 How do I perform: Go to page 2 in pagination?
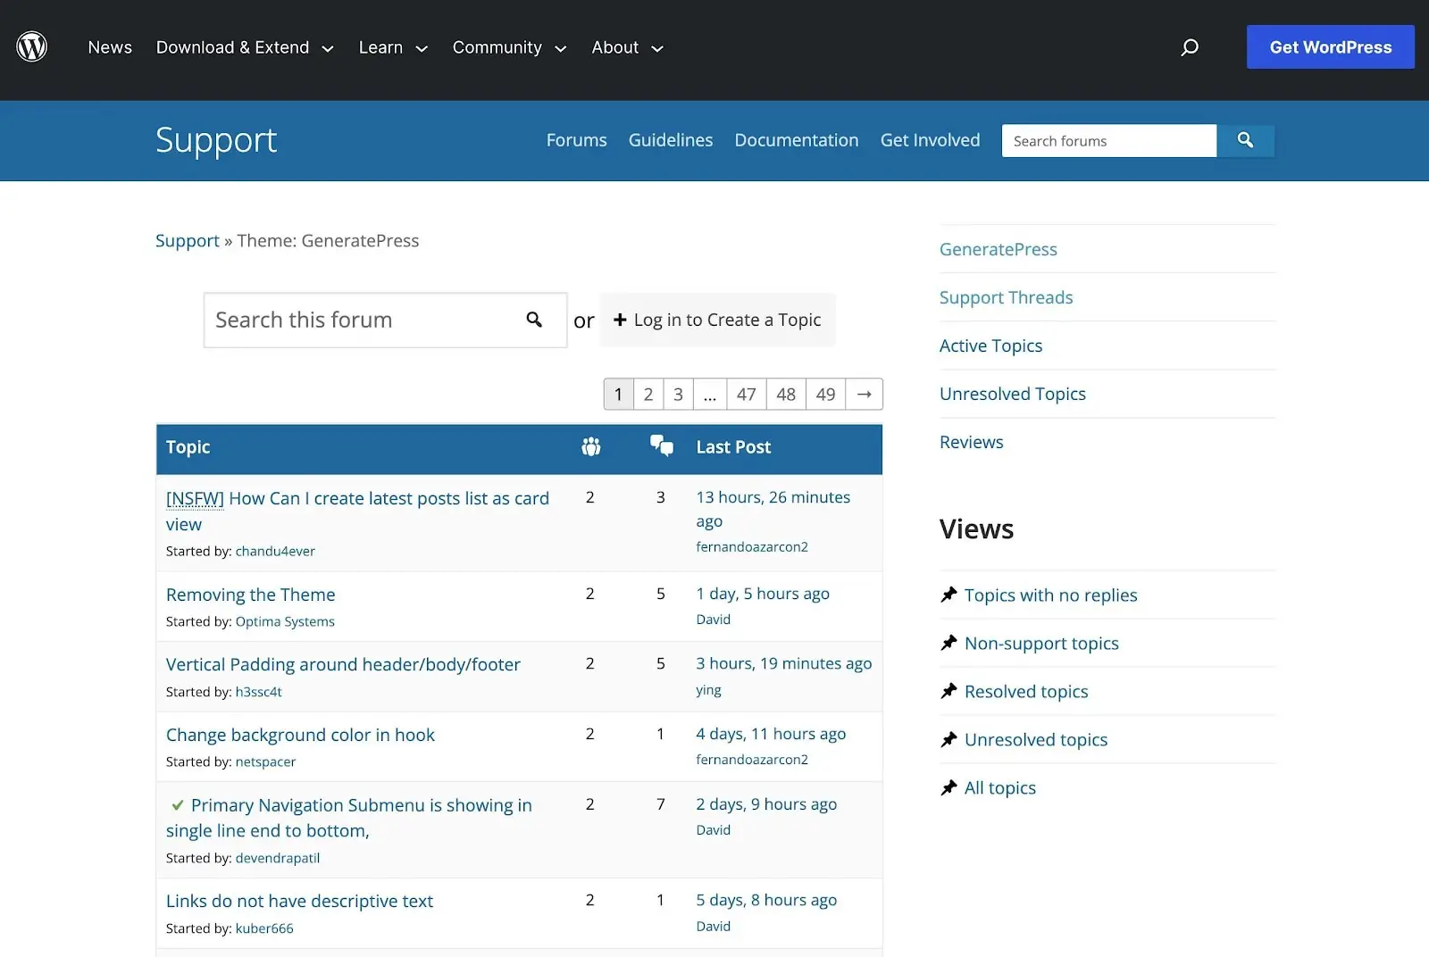tap(648, 394)
